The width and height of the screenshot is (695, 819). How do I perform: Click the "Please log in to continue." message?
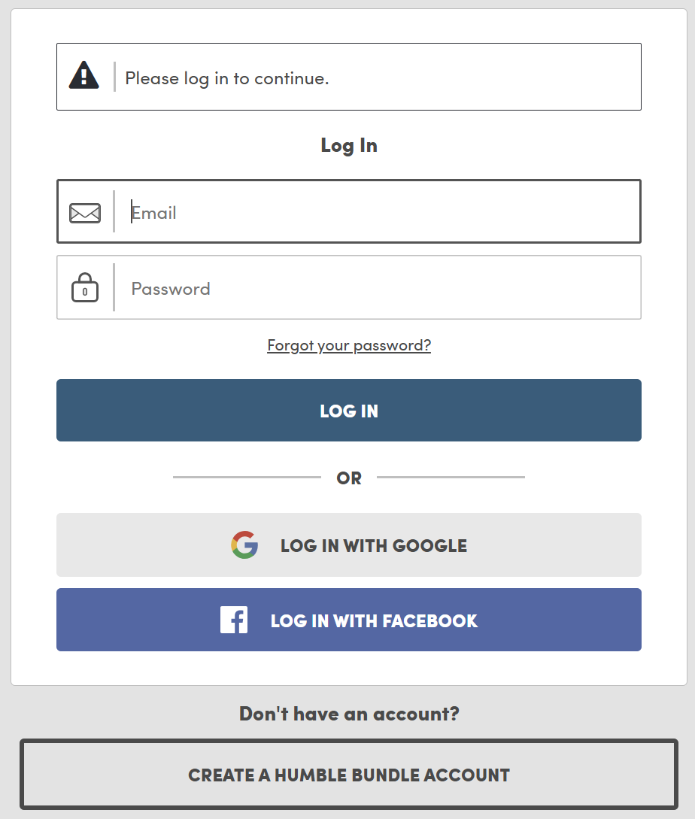[227, 78]
